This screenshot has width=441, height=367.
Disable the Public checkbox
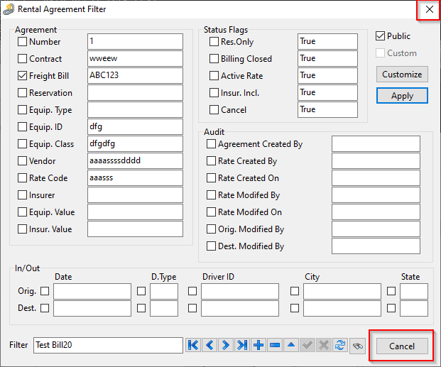pyautogui.click(x=380, y=36)
